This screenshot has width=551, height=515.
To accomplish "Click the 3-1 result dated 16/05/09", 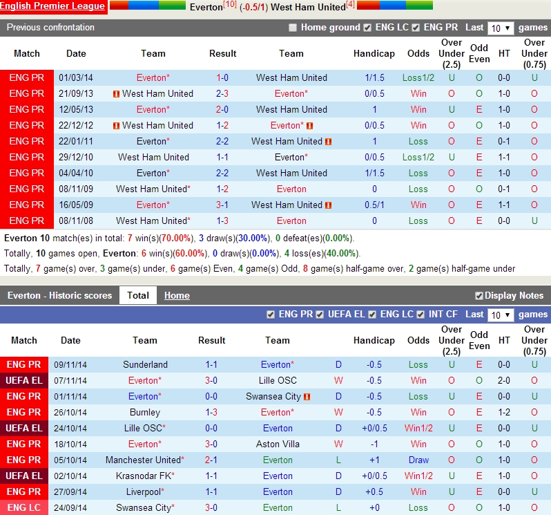I will point(222,205).
